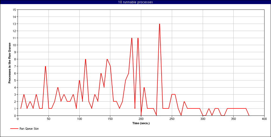Click the y-axis label 8
Image resolution: width=271 pixels, height=137 pixels.
point(15,59)
